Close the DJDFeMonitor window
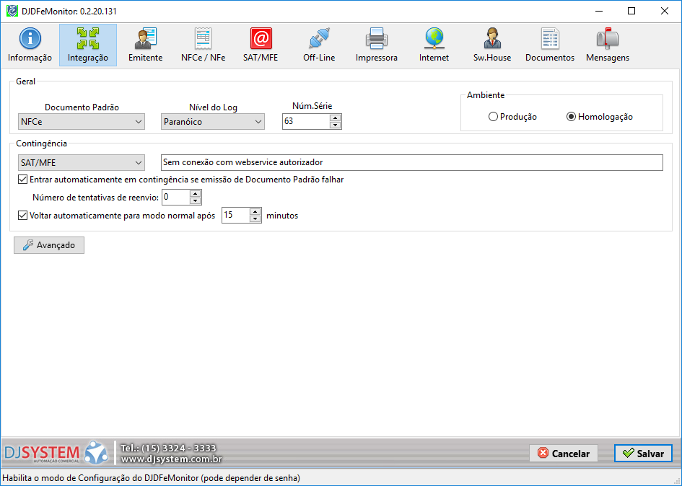Image resolution: width=682 pixels, height=486 pixels. (x=665, y=11)
